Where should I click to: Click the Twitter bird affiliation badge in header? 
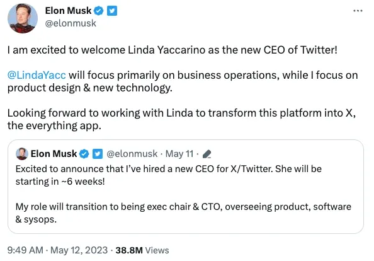(112, 11)
